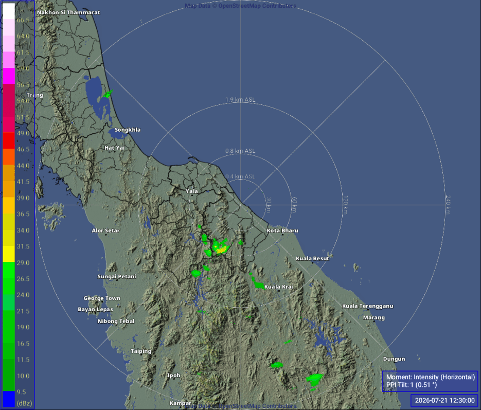Click the 0.8 km ASL ring label
The height and width of the screenshot is (410, 481).
click(240, 151)
